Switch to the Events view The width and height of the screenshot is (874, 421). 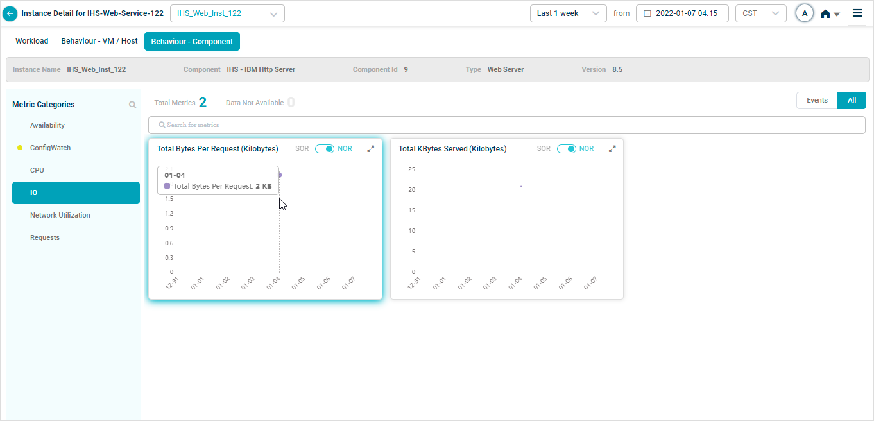(x=817, y=100)
